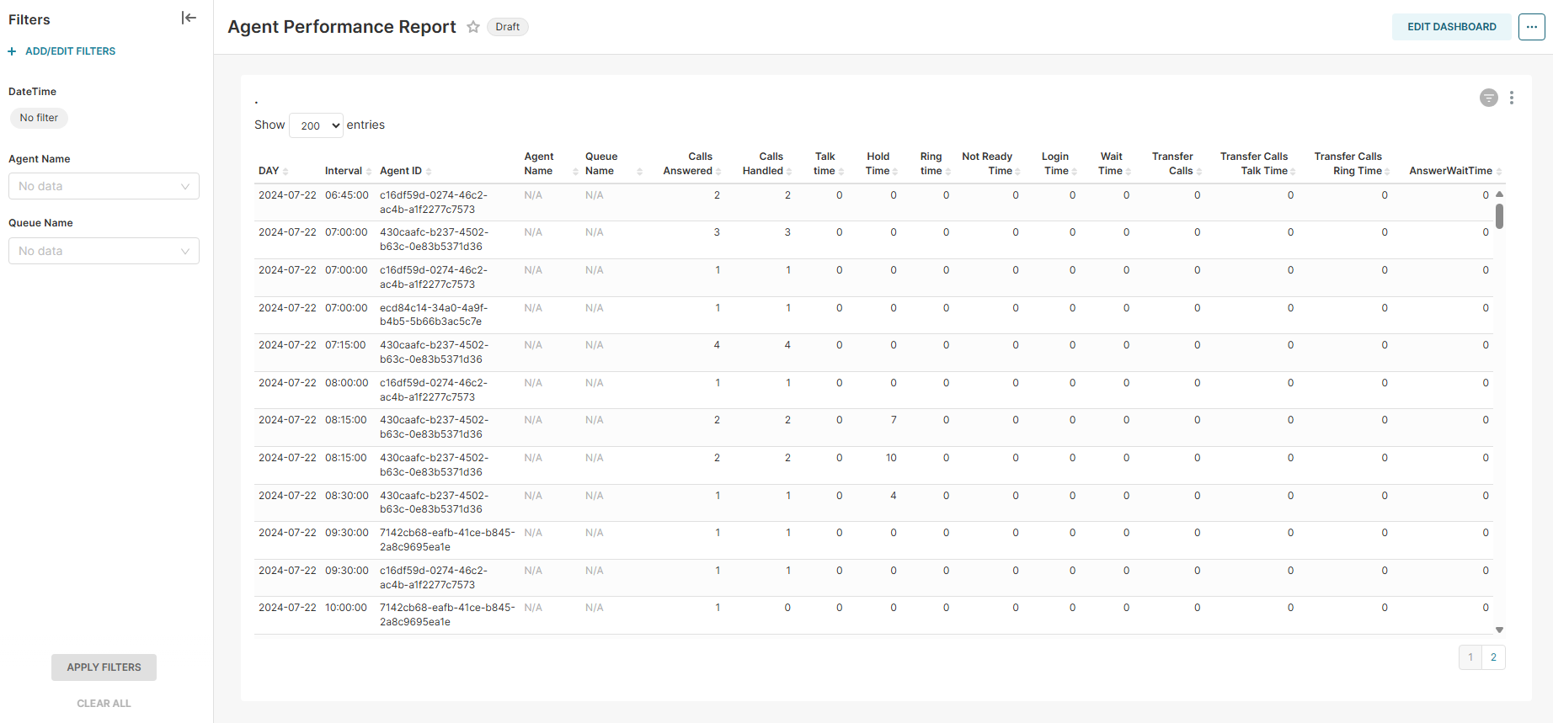The width and height of the screenshot is (1553, 723).
Task: Star the Agent Performance Report dashboard
Action: (473, 27)
